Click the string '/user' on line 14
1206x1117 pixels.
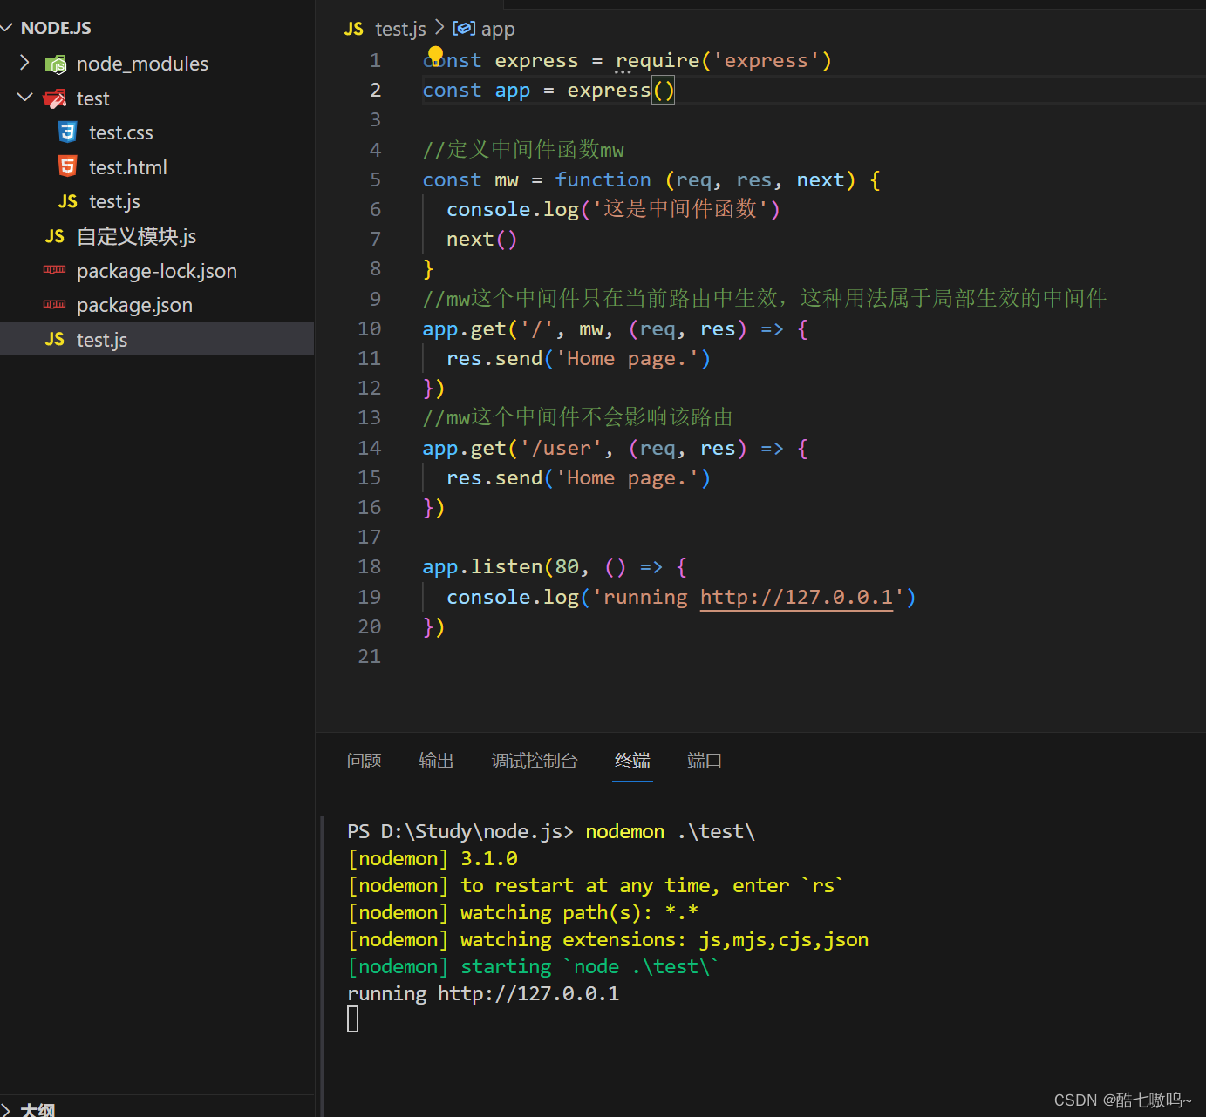[x=561, y=448]
